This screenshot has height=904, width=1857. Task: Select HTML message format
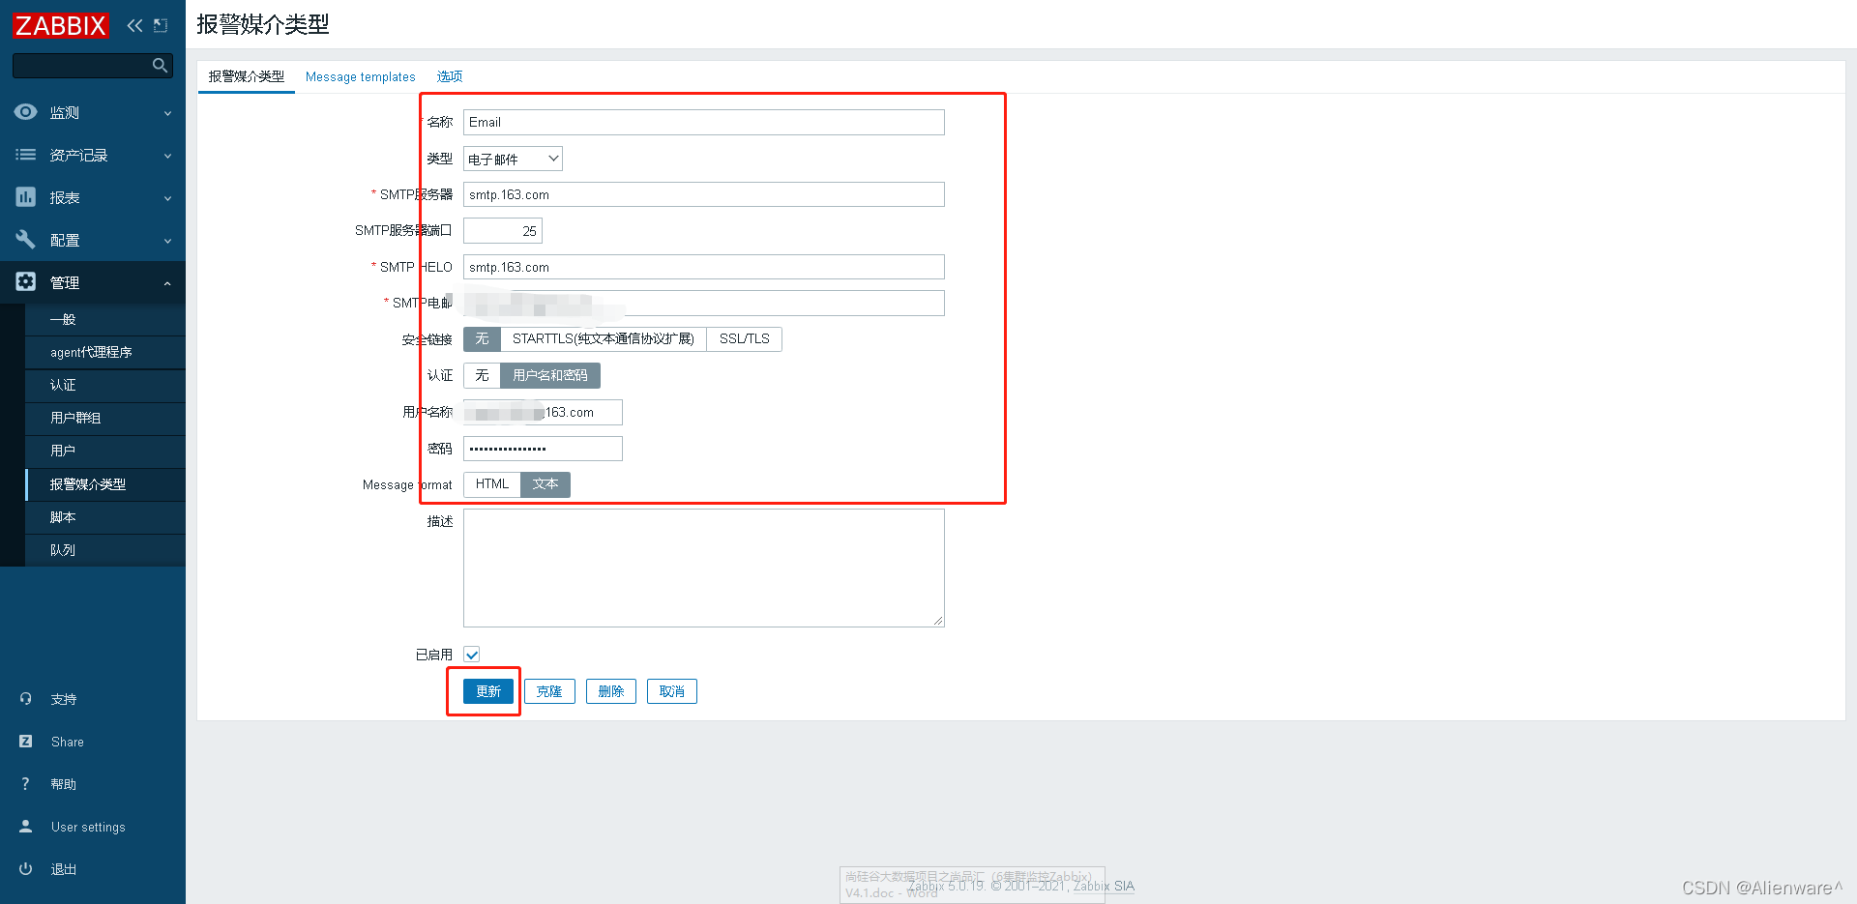[x=492, y=484]
